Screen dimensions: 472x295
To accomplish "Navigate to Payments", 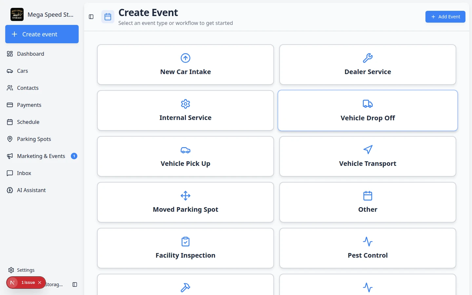I will pyautogui.click(x=42, y=105).
